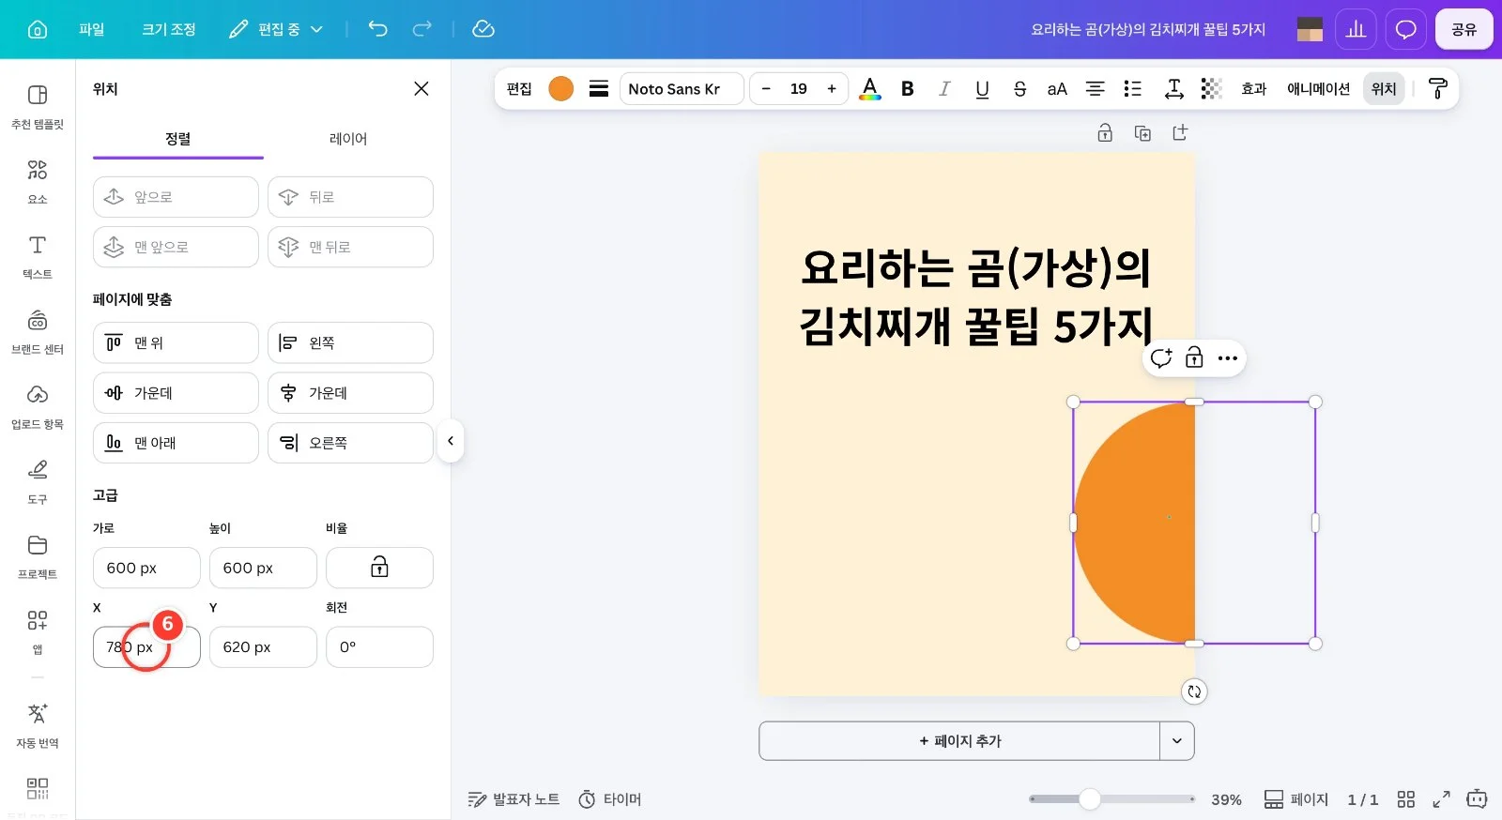1502x820 pixels.
Task: Switch to the 레이어 tab
Action: coord(348,139)
